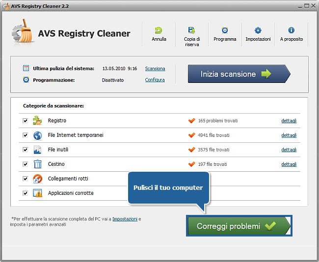The width and height of the screenshot is (319, 262).
Task: Click the Scansiona link
Action: pyautogui.click(x=155, y=69)
